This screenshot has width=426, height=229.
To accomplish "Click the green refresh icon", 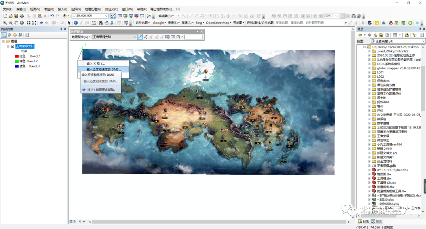I will (410, 23).
